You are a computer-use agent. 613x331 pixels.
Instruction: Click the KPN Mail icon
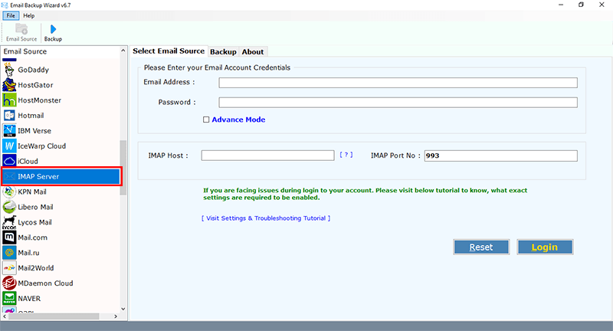9,192
